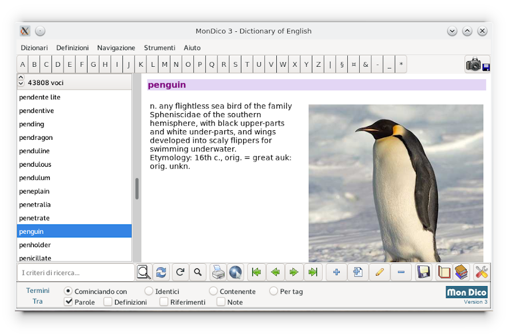Click the Mon Dico logo
508x334 pixels.
(467, 292)
